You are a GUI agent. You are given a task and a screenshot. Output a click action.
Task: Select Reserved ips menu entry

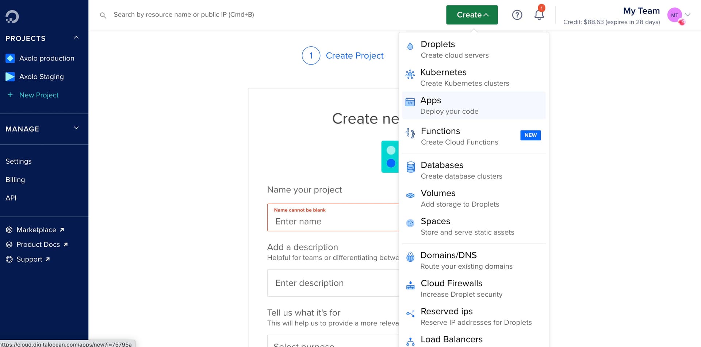click(x=474, y=316)
